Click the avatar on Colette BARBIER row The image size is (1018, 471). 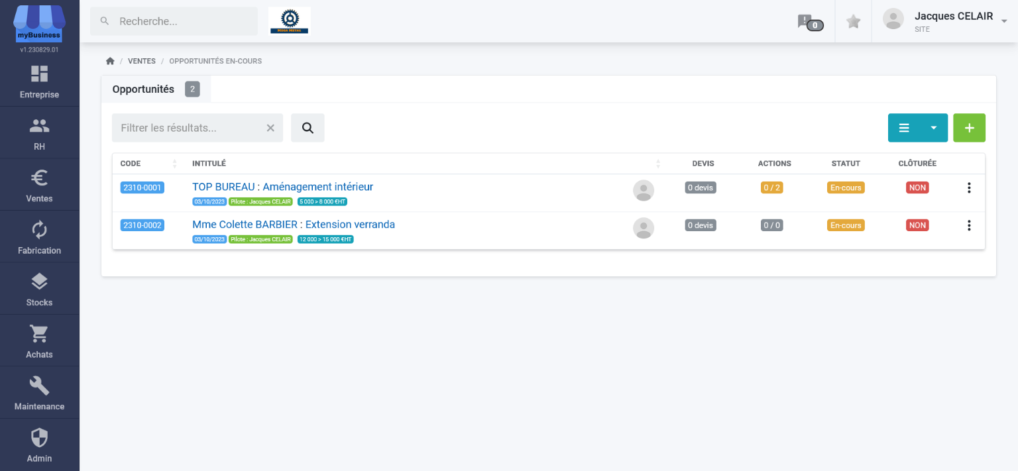644,228
